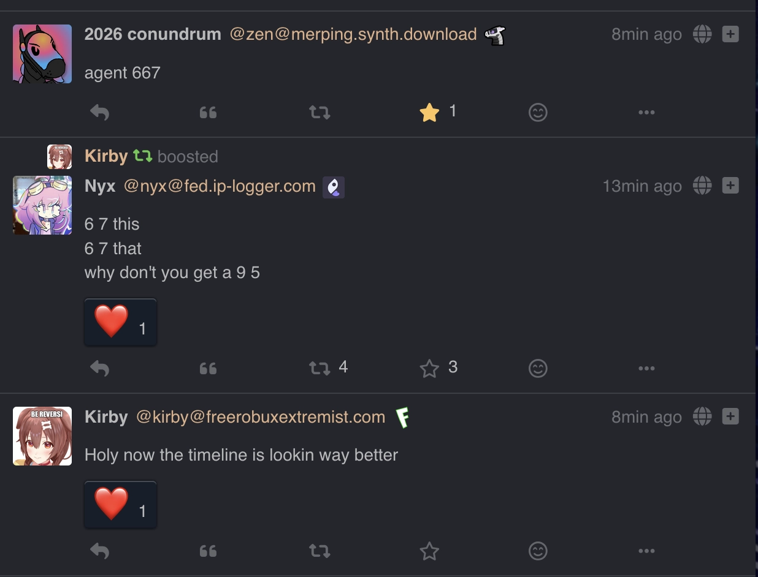Open @kirby@freerobuxextremist.com profile link
Image resolution: width=758 pixels, height=577 pixels.
(261, 417)
